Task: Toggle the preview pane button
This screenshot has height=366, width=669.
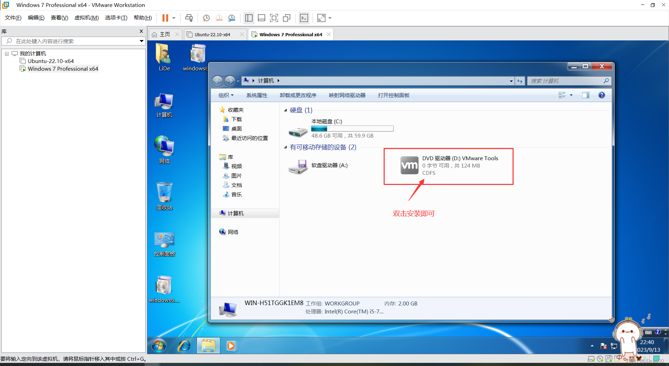Action: (x=586, y=95)
